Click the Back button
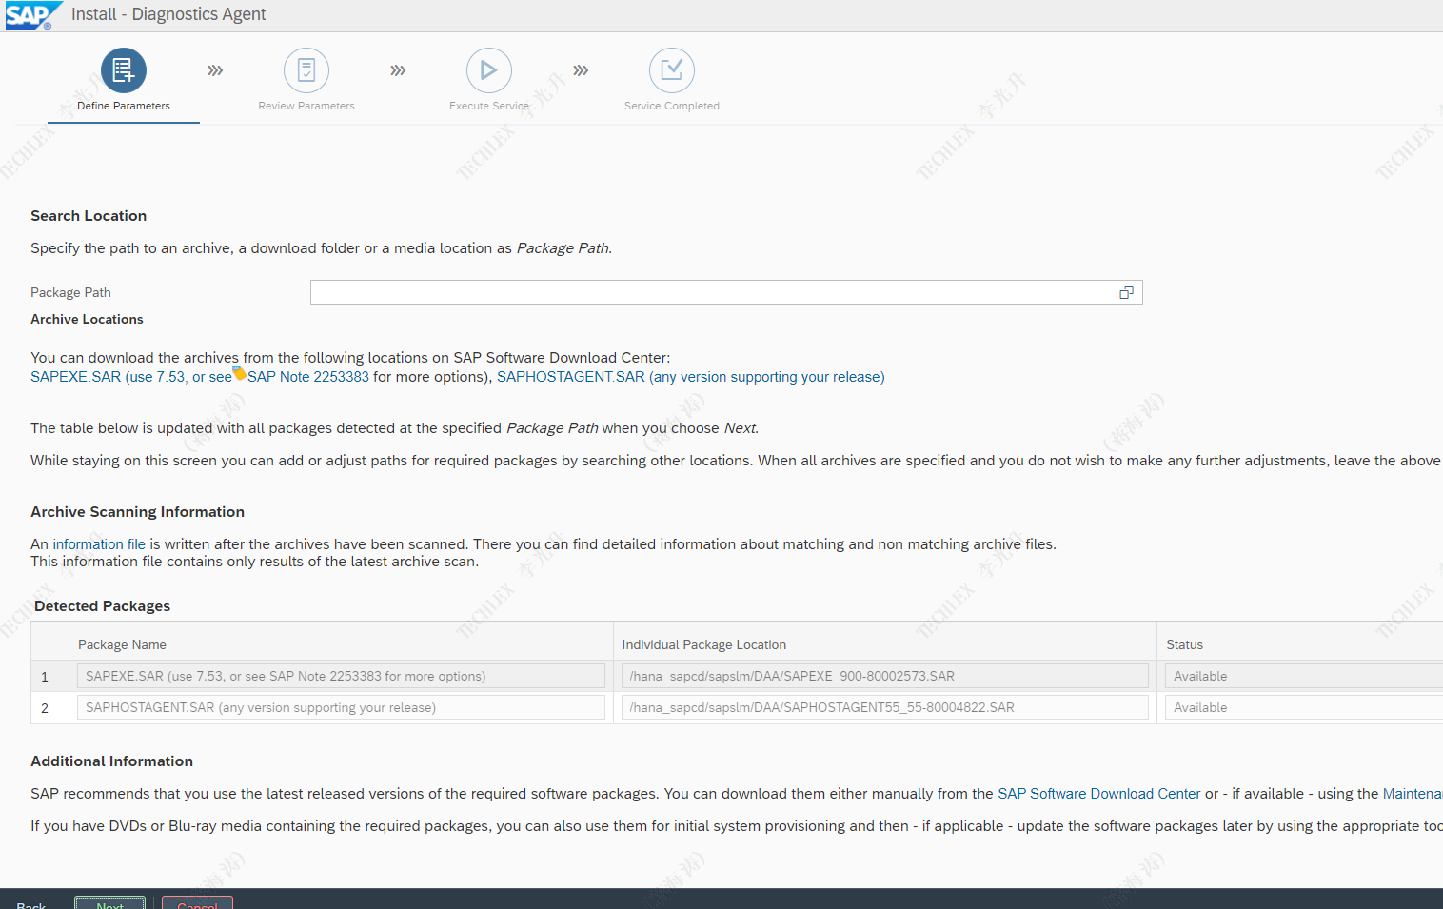This screenshot has width=1443, height=909. [x=31, y=904]
